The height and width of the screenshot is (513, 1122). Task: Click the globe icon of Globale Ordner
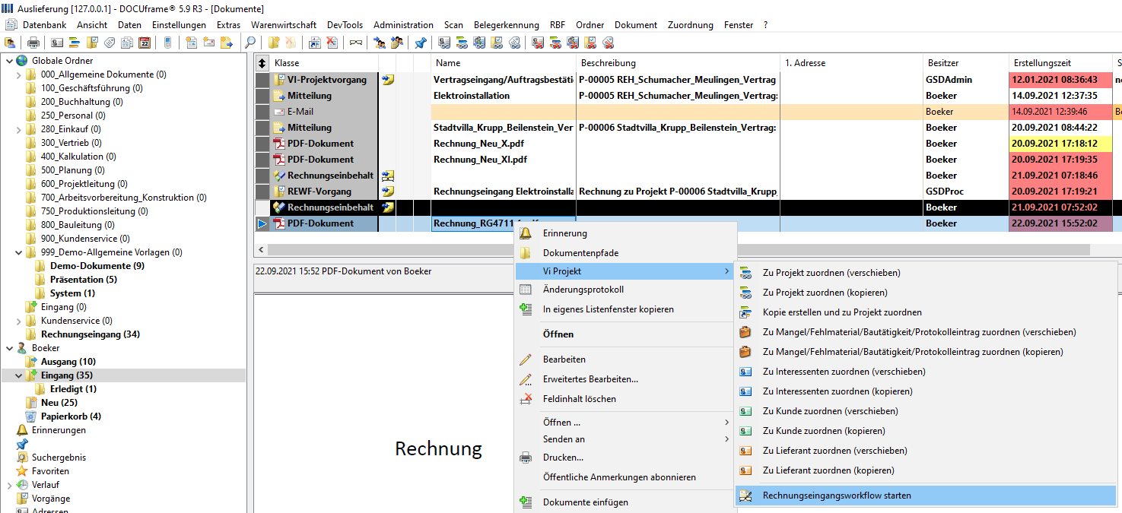pyautogui.click(x=22, y=61)
